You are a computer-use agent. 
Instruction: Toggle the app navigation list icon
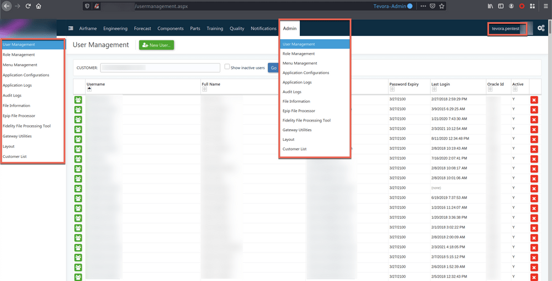click(x=71, y=29)
